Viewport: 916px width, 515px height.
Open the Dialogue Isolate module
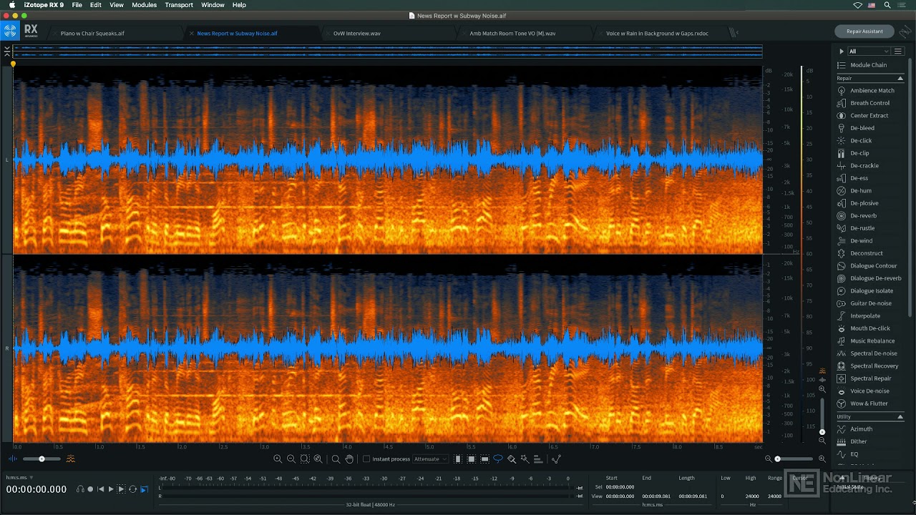point(871,291)
